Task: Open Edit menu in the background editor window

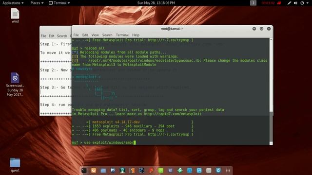Action: [52, 36]
